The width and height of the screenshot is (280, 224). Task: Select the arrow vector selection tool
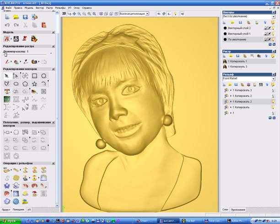pos(7,76)
